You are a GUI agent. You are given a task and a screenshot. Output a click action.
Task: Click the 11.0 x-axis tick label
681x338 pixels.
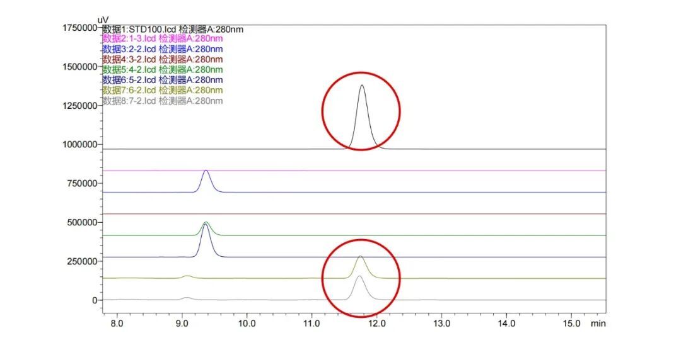[x=311, y=324]
